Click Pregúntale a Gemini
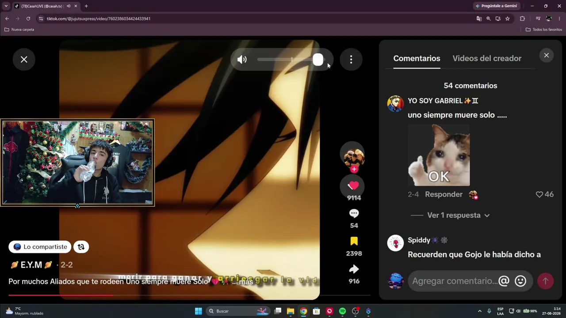The height and width of the screenshot is (318, 566). point(496,6)
